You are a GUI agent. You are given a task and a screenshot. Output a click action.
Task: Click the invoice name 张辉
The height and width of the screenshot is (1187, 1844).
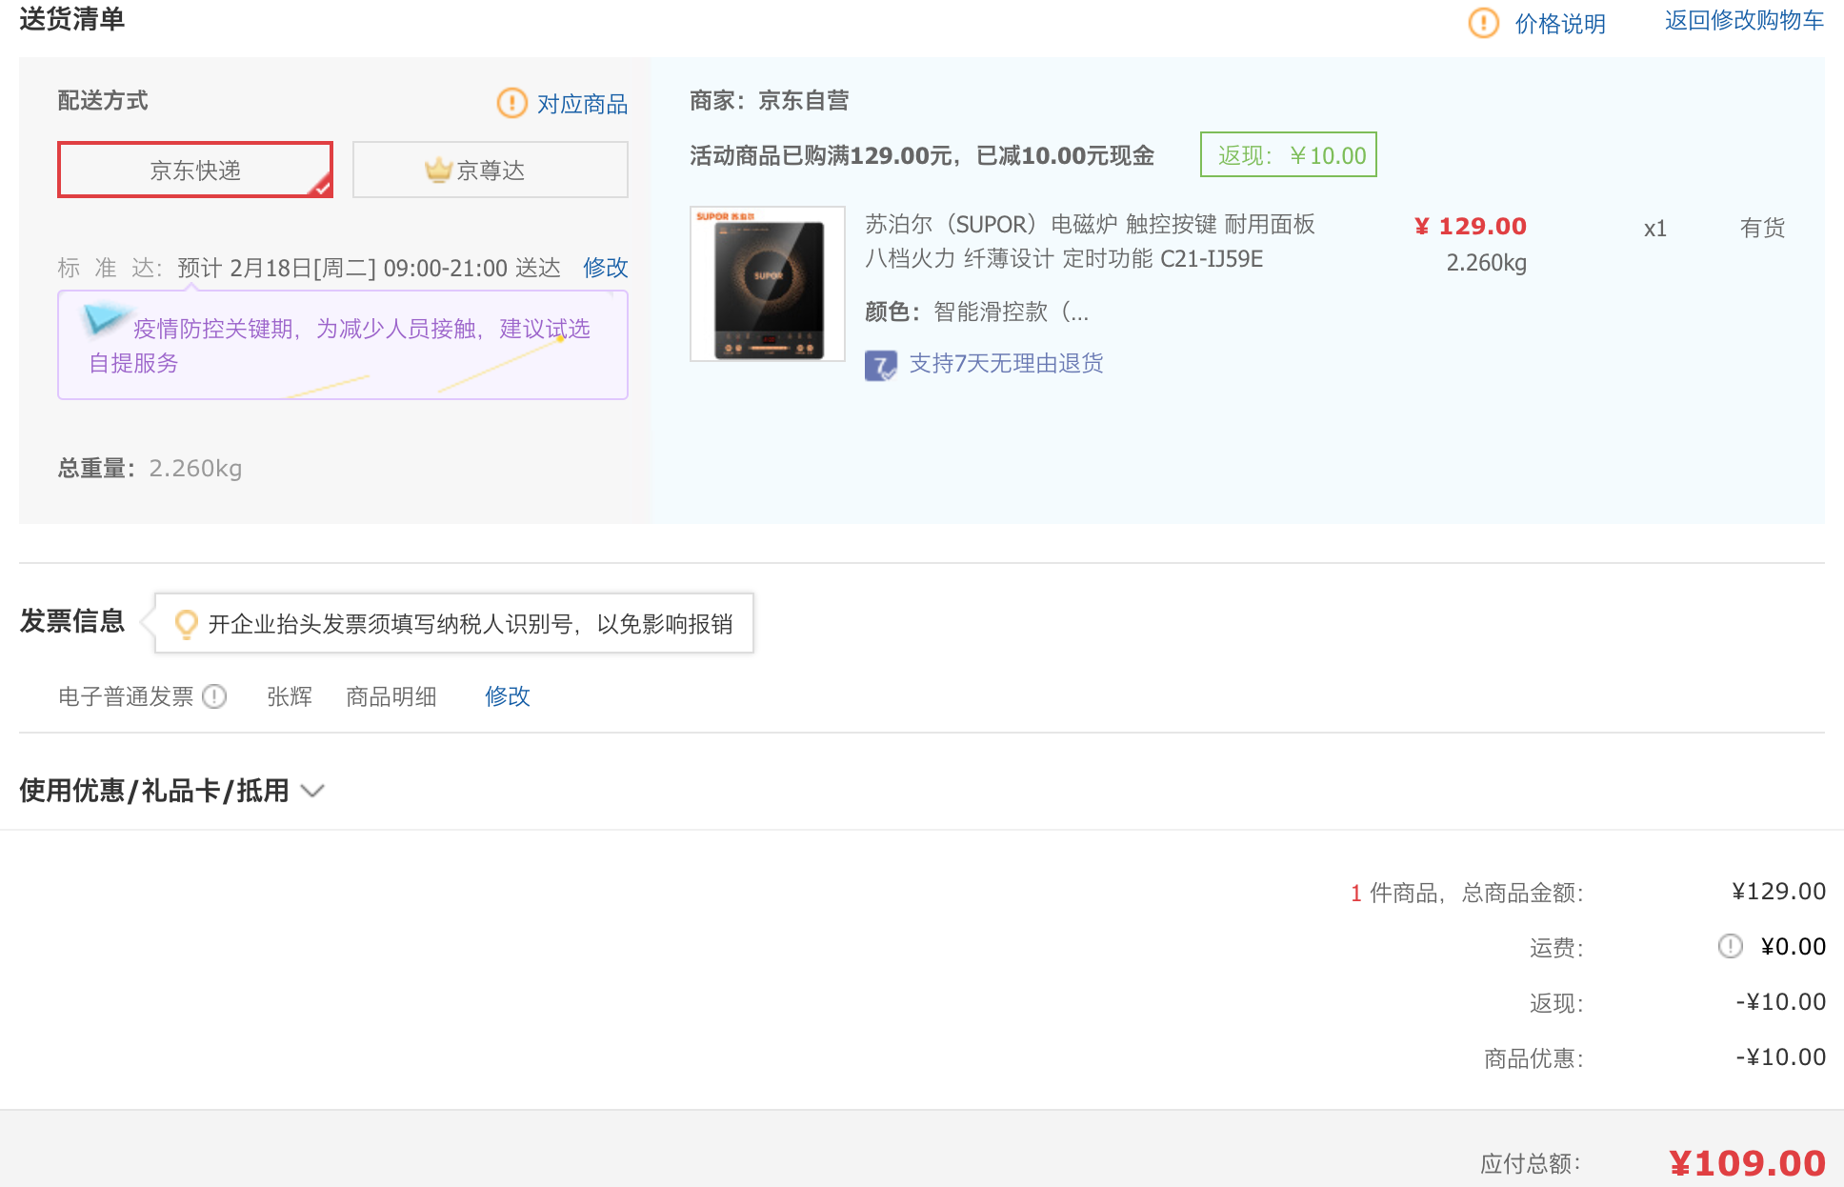[290, 696]
